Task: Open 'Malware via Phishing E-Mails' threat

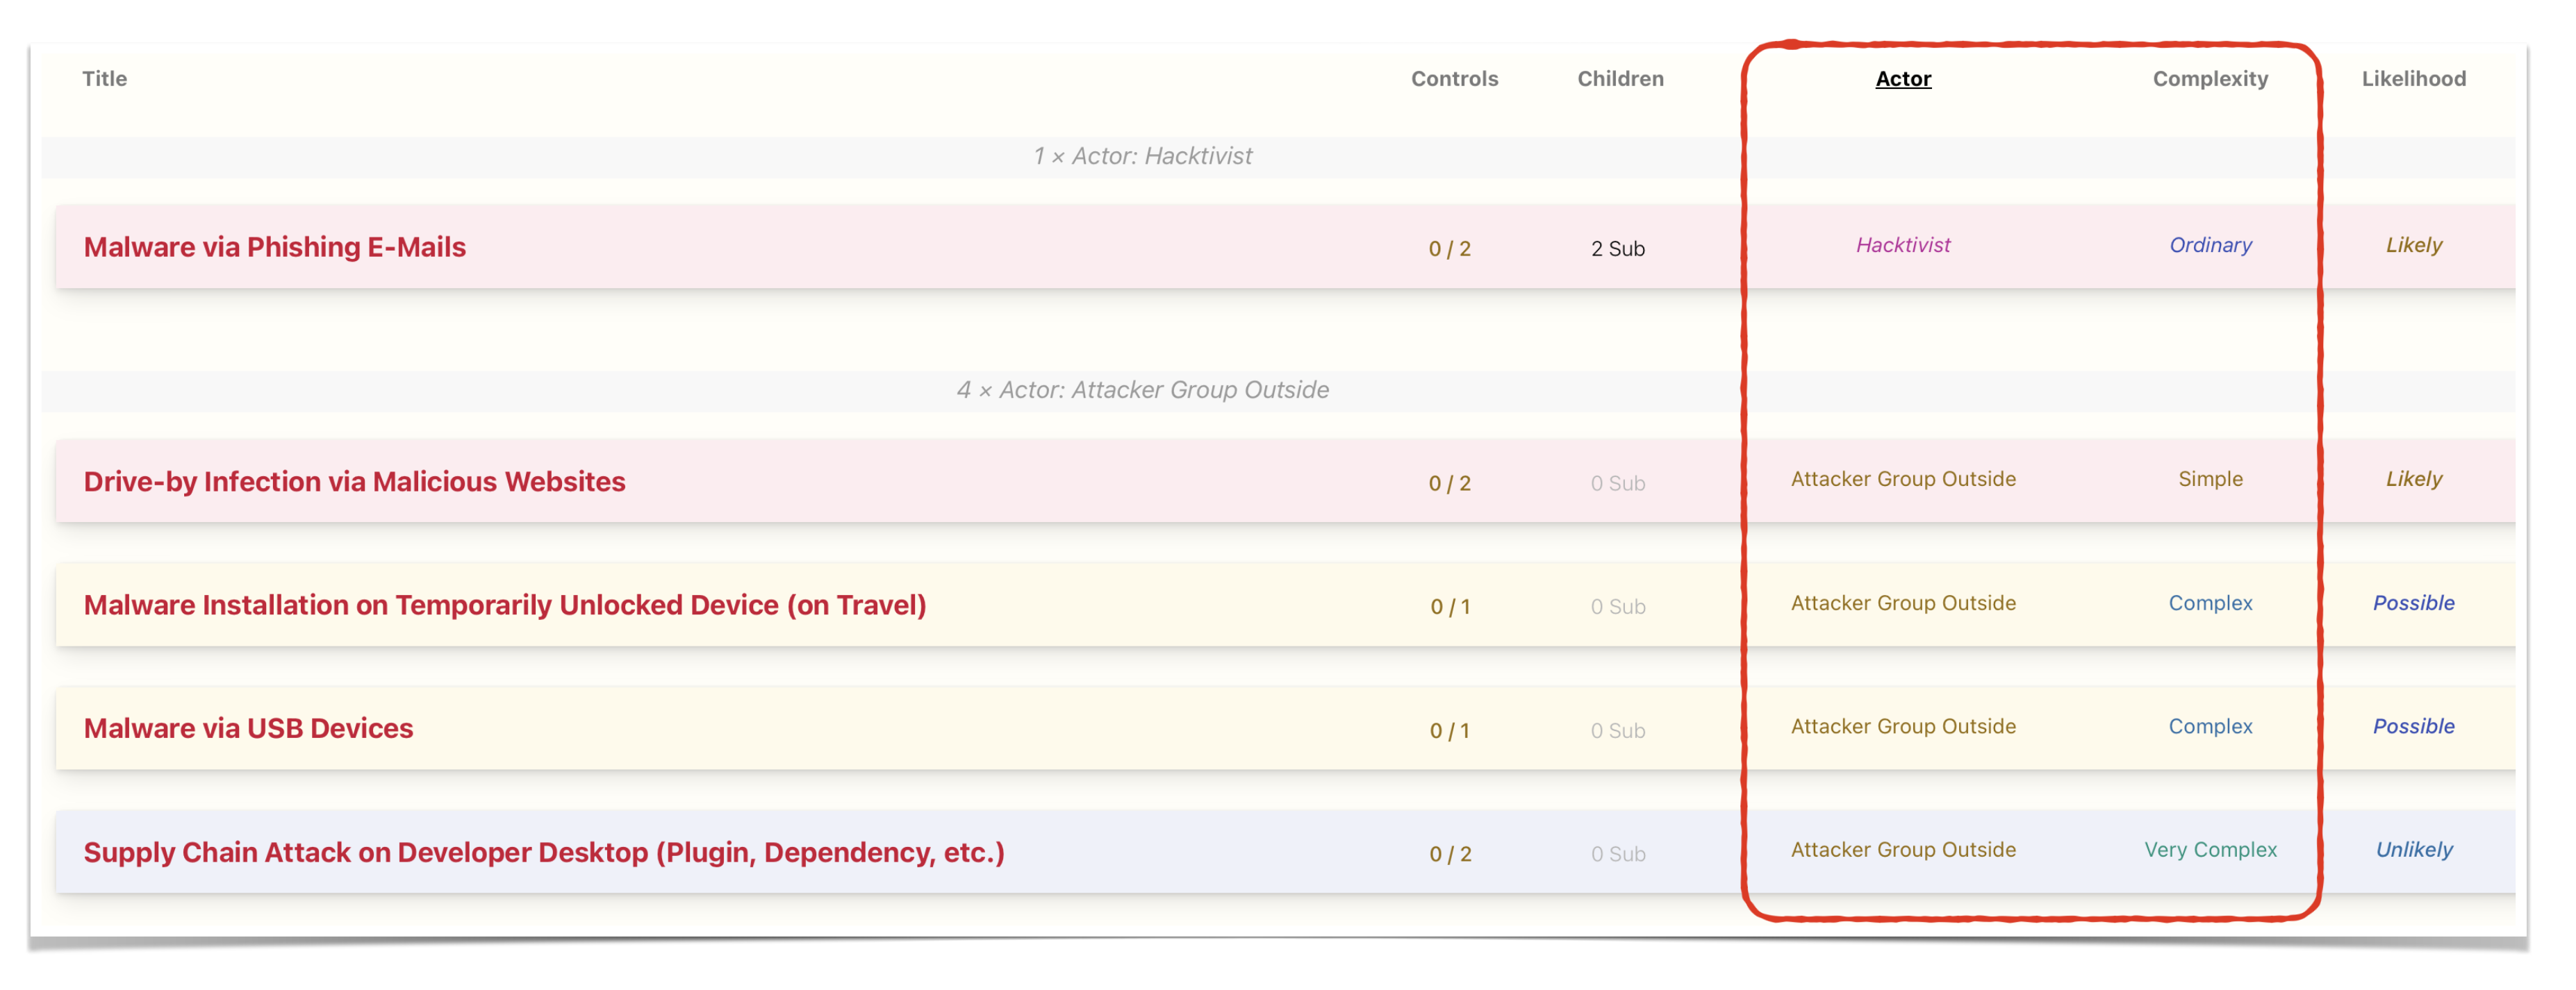Action: (x=274, y=248)
